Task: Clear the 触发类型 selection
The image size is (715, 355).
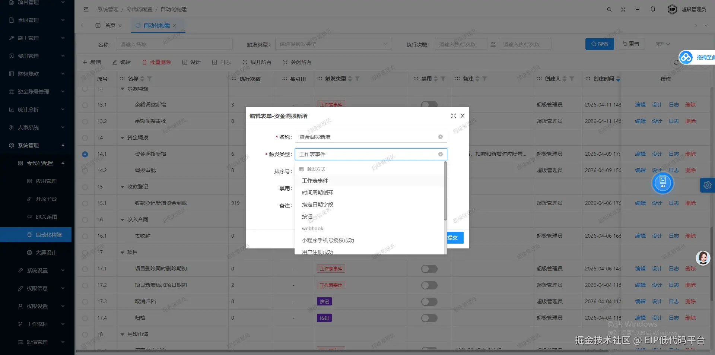Action: coord(441,154)
